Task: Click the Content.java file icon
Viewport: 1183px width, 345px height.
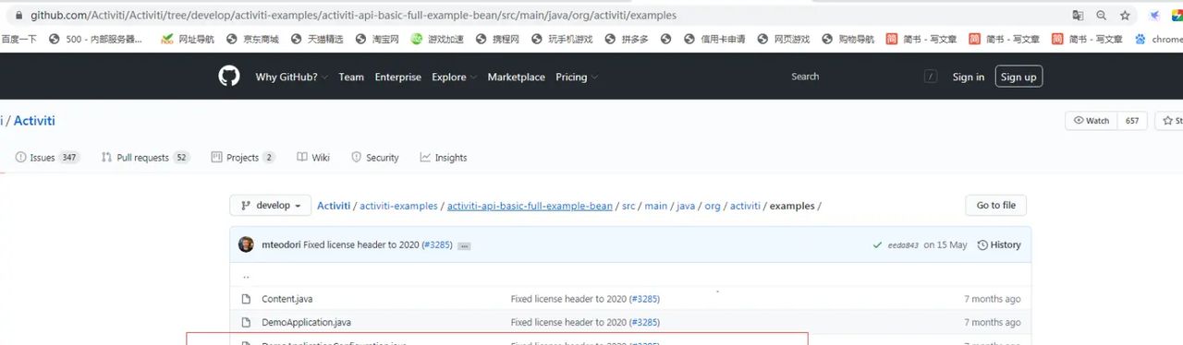Action: [246, 299]
